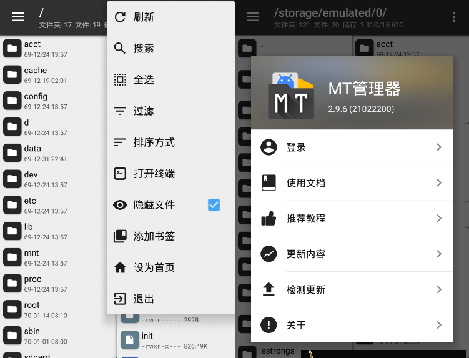Expand the 登录 row chevron
469x358 pixels.
coord(439,147)
